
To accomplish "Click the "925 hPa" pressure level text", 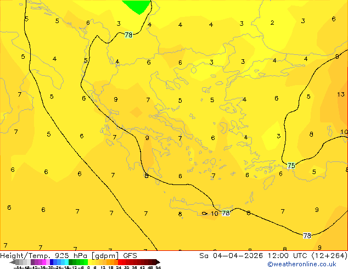I will click(x=71, y=256).
